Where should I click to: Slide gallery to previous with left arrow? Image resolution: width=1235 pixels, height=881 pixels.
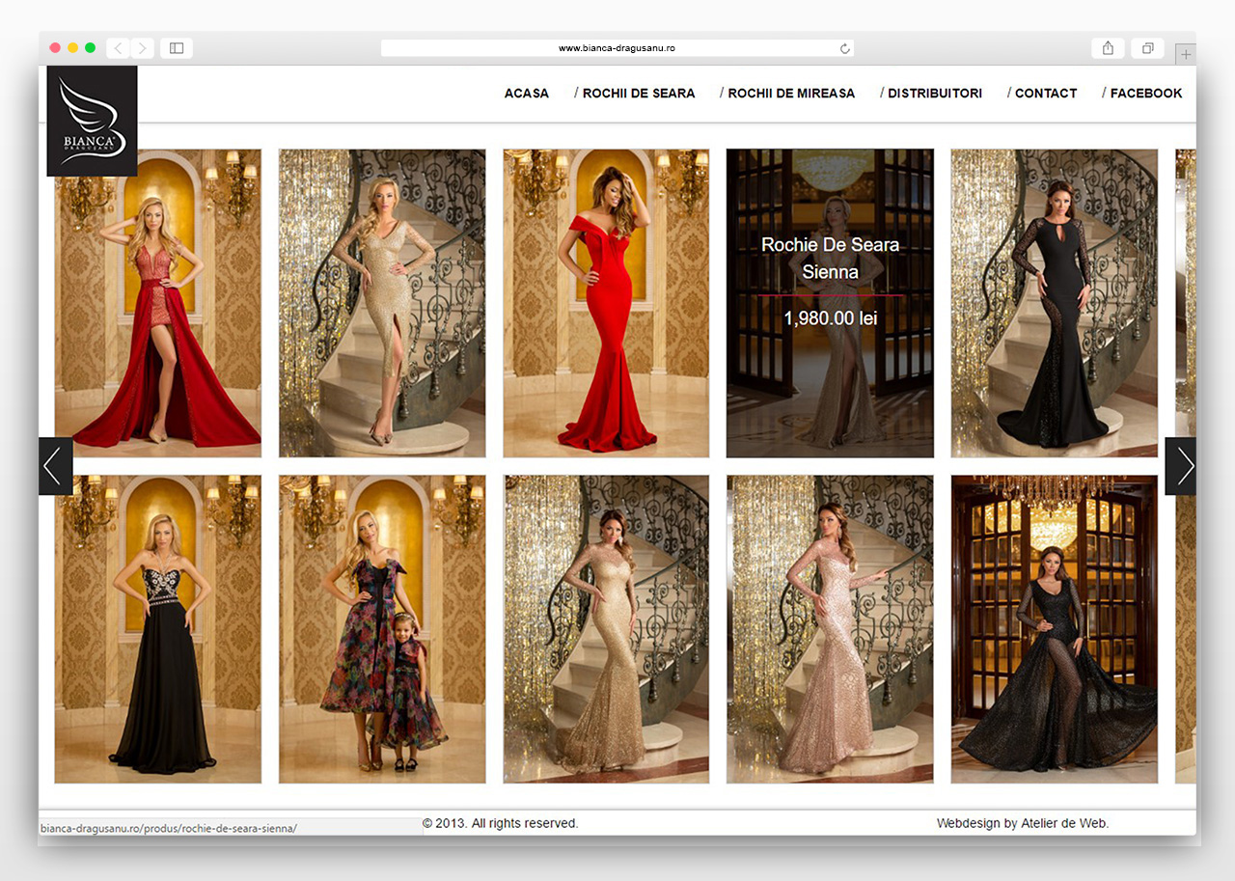(x=55, y=466)
